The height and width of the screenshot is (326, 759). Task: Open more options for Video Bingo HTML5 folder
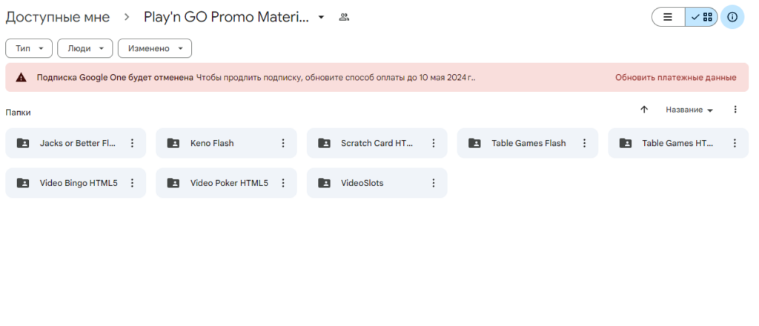click(x=132, y=183)
